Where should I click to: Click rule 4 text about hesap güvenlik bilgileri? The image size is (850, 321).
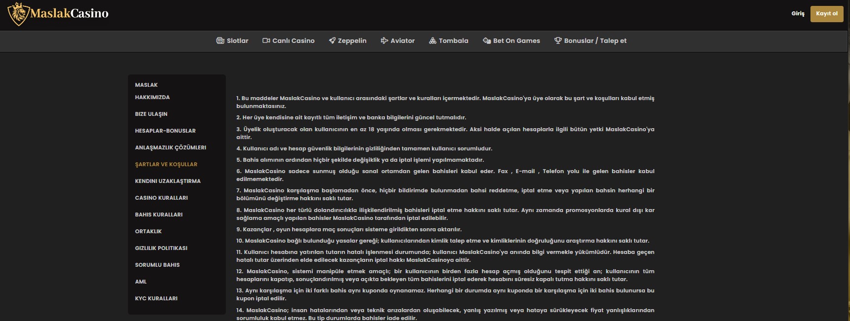click(364, 148)
